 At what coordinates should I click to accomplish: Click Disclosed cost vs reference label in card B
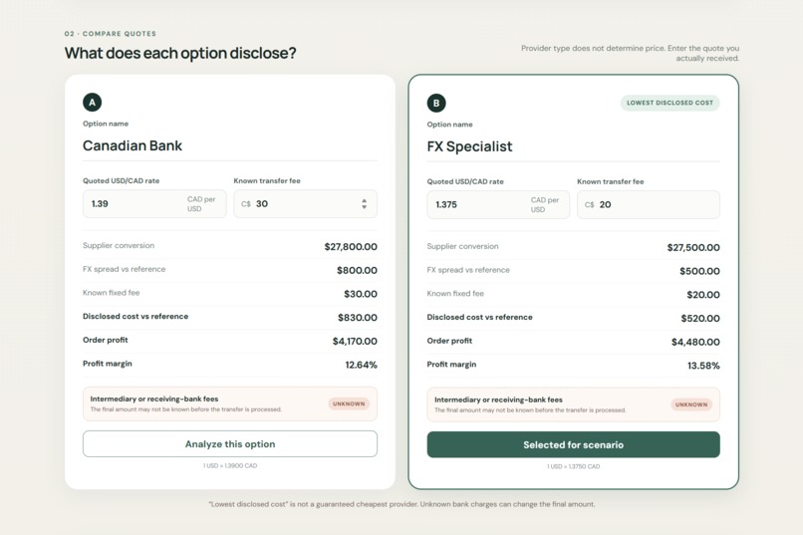[x=479, y=317]
